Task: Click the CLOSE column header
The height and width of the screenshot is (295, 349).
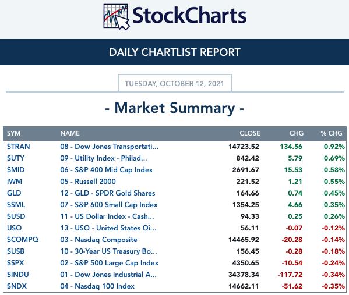Action: (250, 133)
